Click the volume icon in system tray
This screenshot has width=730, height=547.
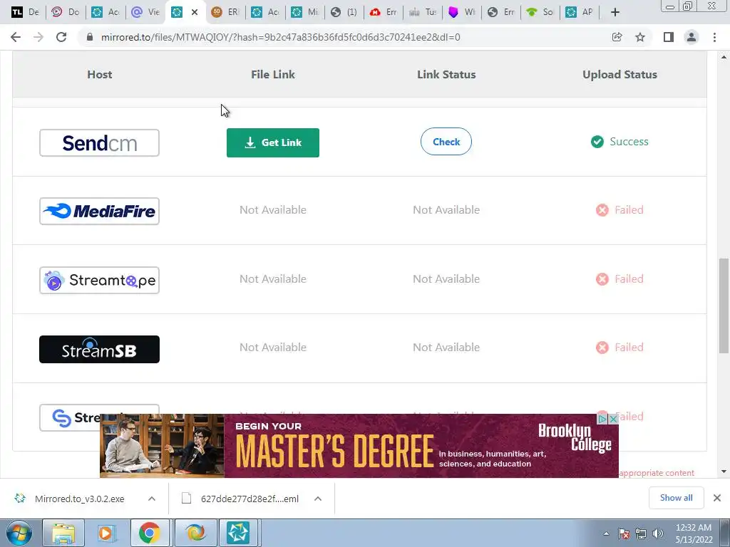tap(658, 533)
